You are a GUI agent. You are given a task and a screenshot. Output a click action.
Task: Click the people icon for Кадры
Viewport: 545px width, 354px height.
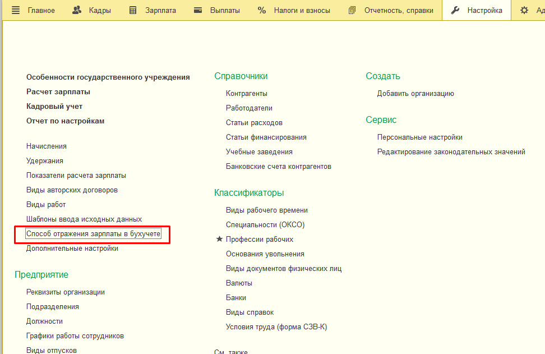77,10
